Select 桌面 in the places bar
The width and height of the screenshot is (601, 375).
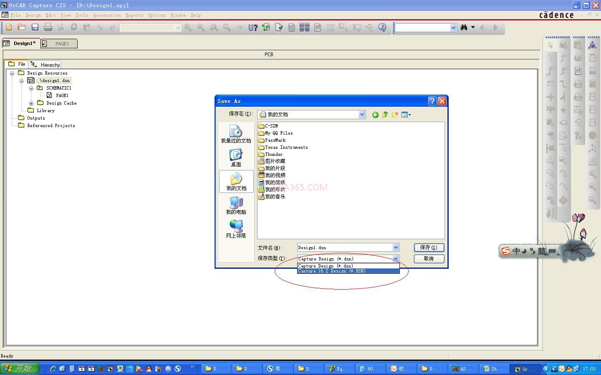tap(236, 158)
